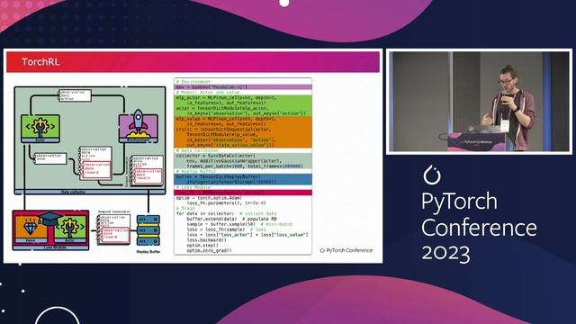Click "buffer.extend(data)" code line
Viewport: 576px width, 324px height.
tap(211, 219)
